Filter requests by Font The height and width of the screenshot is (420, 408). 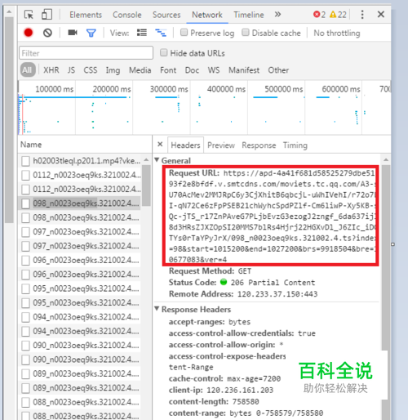[168, 70]
